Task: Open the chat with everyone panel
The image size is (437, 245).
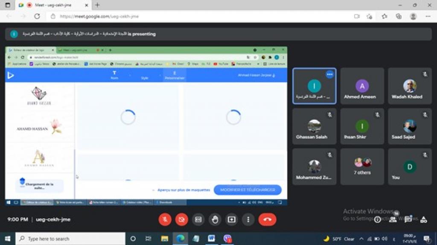Action: pos(408,219)
